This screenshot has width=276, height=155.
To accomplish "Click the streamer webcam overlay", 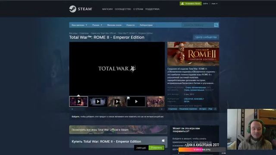I will tap(251, 129).
